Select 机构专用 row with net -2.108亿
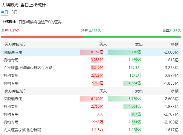This screenshot has height=135, width=183. [91, 122]
